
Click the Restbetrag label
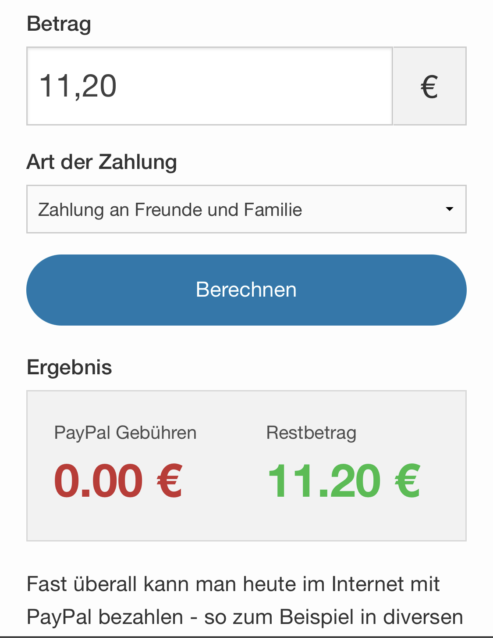click(x=311, y=433)
